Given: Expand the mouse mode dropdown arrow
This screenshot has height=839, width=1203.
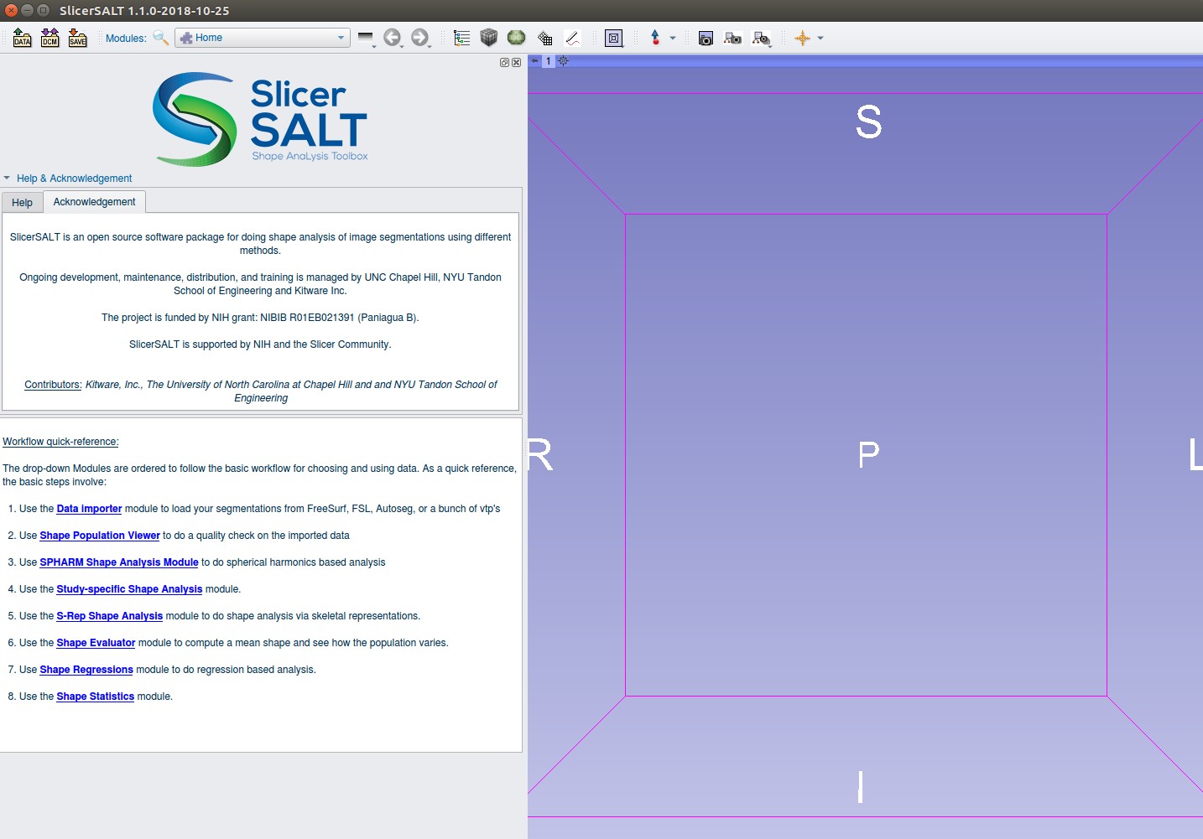Looking at the screenshot, I should [x=673, y=38].
